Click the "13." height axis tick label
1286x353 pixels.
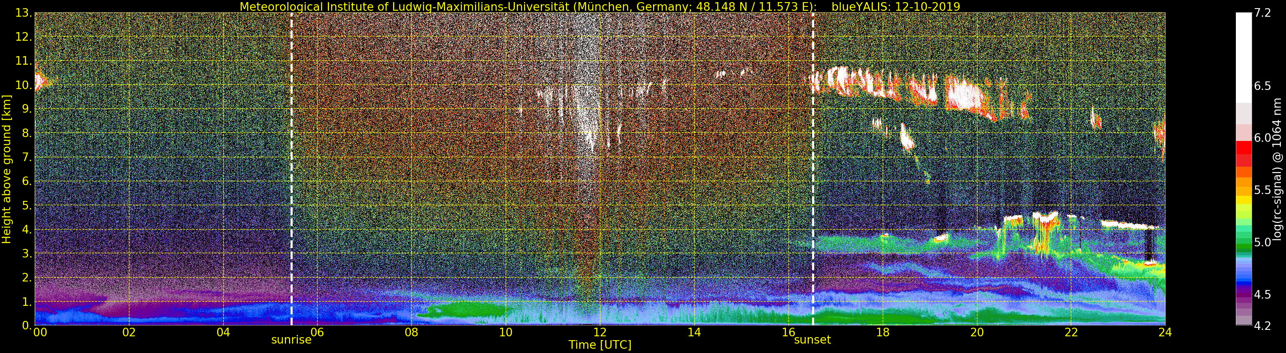[24, 13]
